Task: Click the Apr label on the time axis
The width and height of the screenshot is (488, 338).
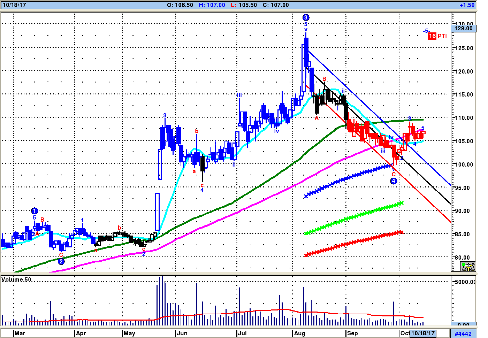Action: coord(81,333)
